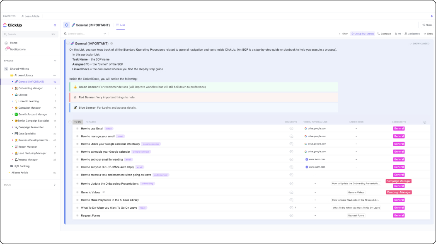Open comments for Request Forms
436x244 pixels.
click(x=291, y=216)
